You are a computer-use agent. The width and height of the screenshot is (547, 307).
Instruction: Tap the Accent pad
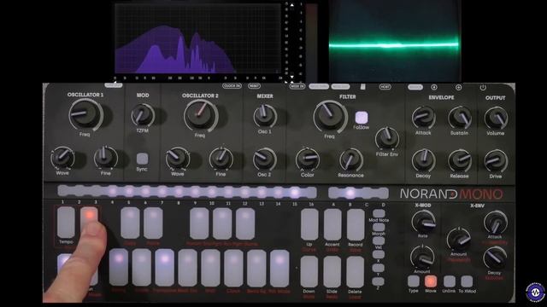tap(332, 224)
